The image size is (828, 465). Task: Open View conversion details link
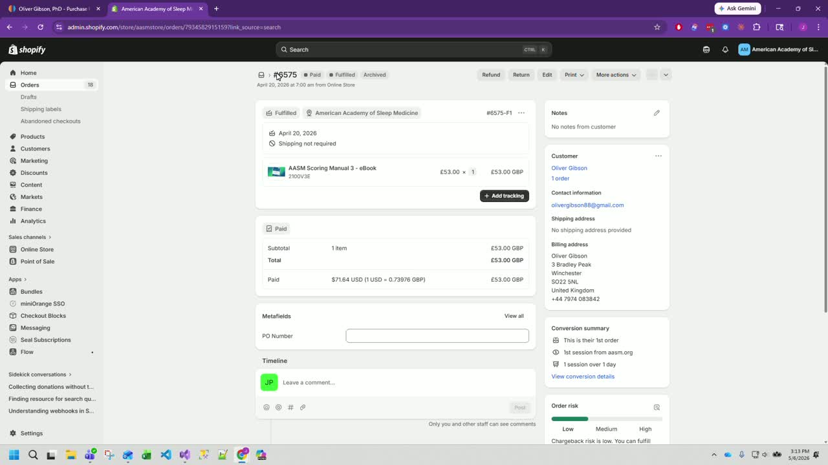point(583,377)
